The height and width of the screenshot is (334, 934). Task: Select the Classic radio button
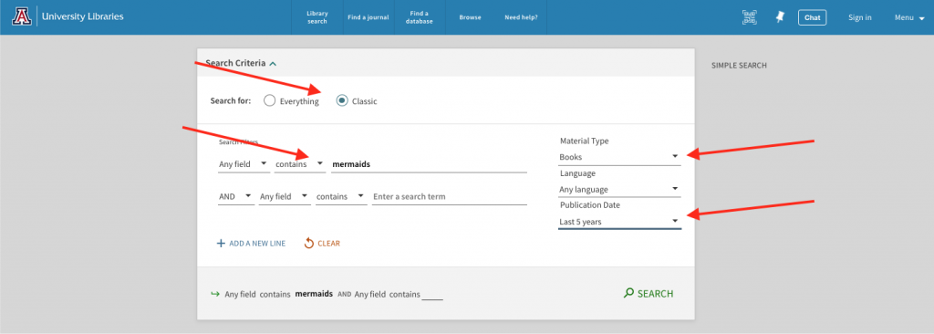(342, 100)
